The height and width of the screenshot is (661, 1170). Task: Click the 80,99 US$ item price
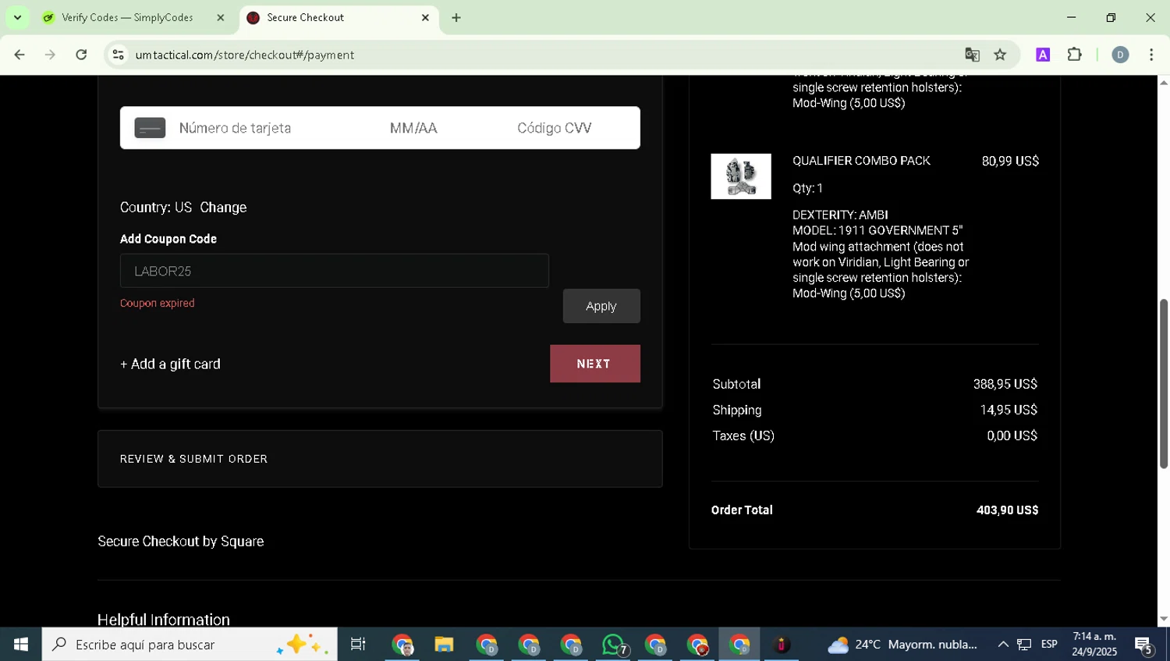[x=1010, y=161]
